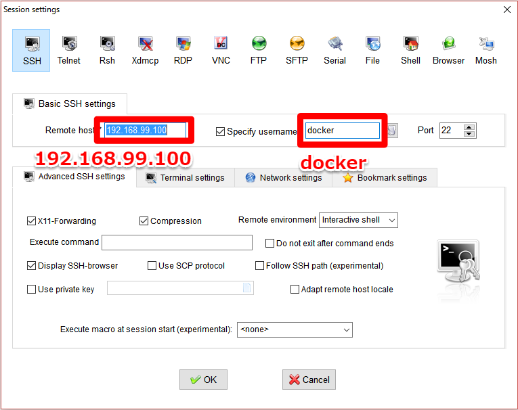518x410 pixels.
Task: Select the SSH session type
Action: [x=31, y=50]
